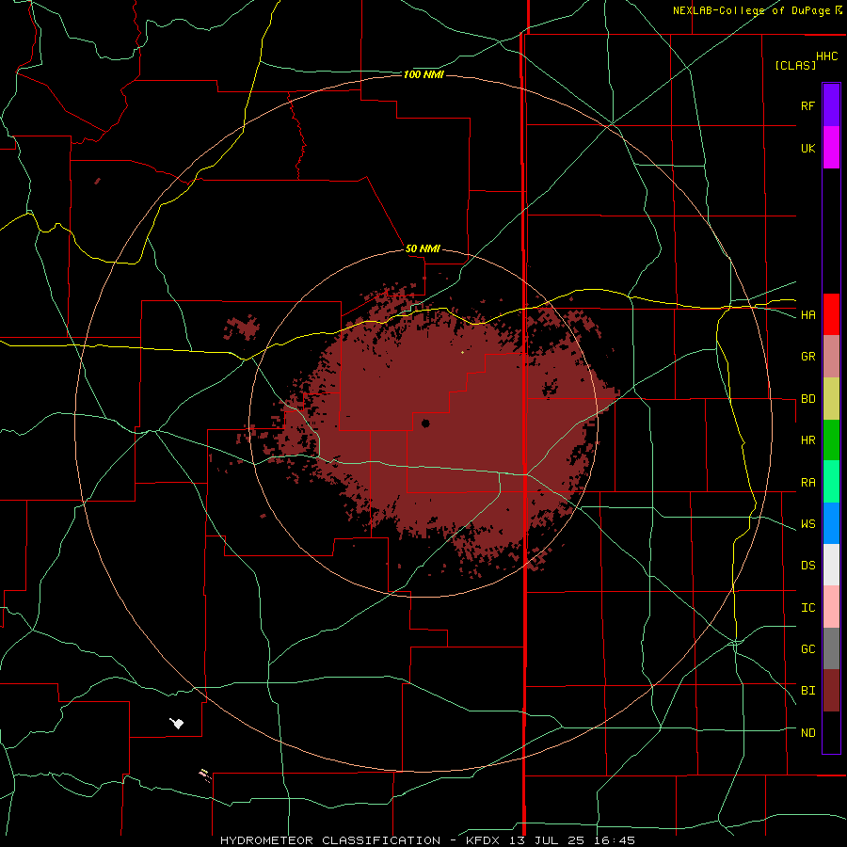Click the IC legend label

coord(807,608)
